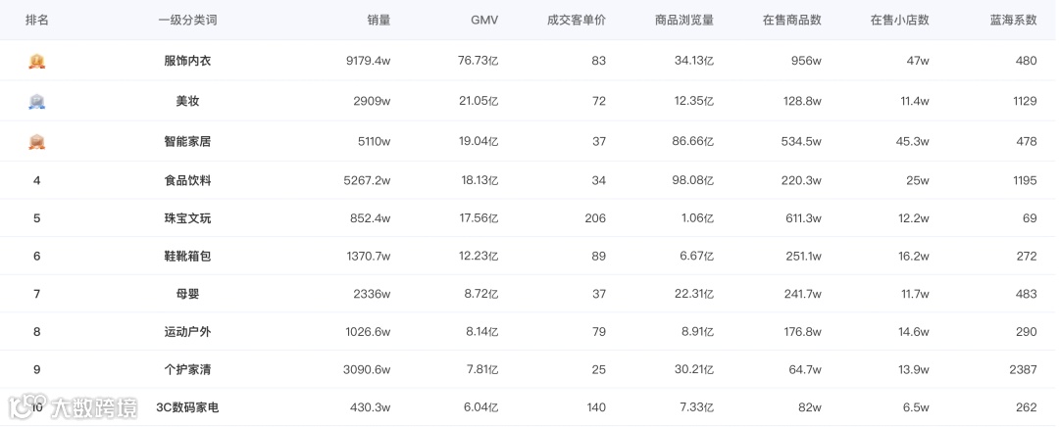
Task: Open the 服饰内衣 category
Action: (187, 61)
